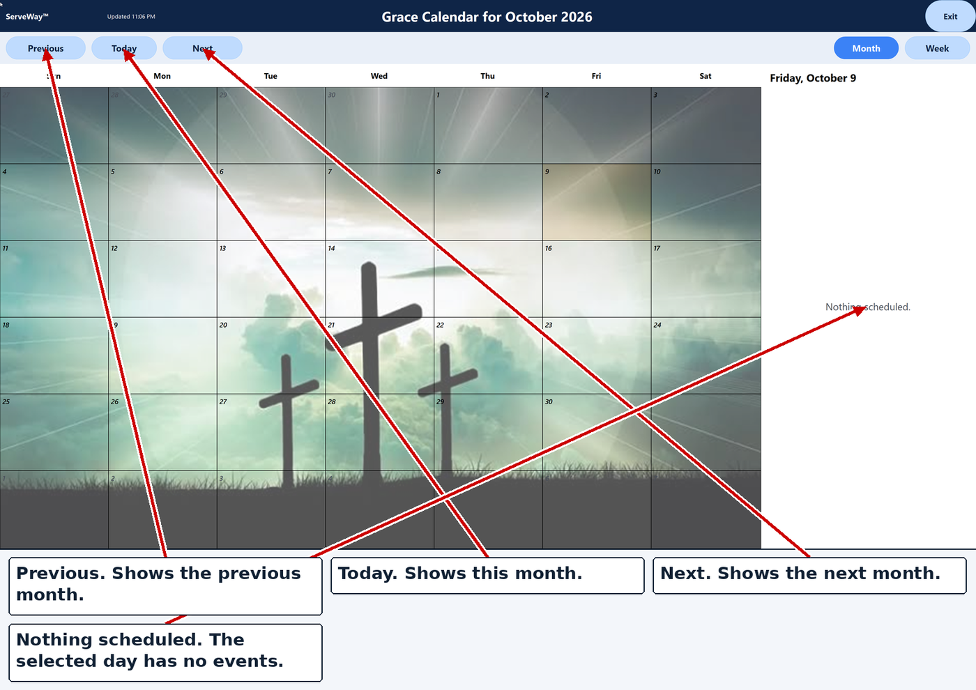The image size is (976, 690).
Task: Select day 24 cell on Saturday
Action: point(706,355)
